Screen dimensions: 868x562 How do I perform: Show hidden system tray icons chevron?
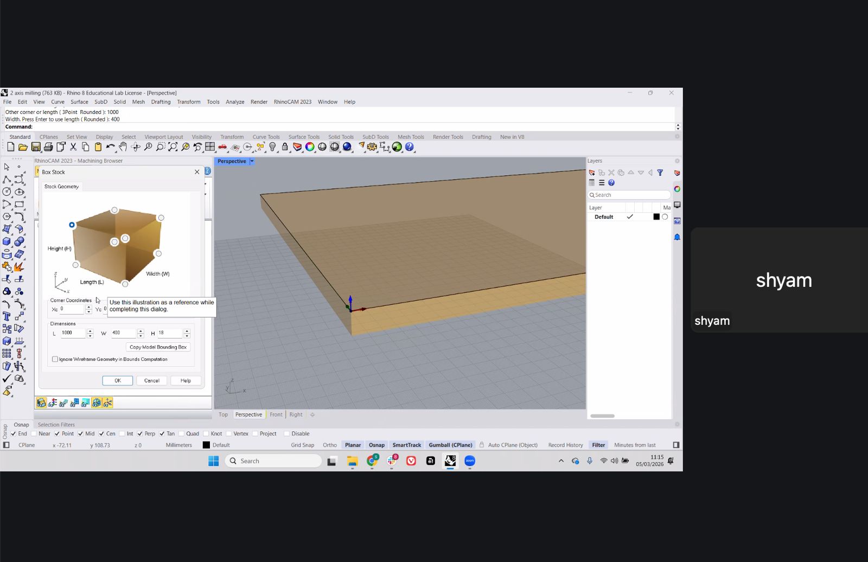561,461
